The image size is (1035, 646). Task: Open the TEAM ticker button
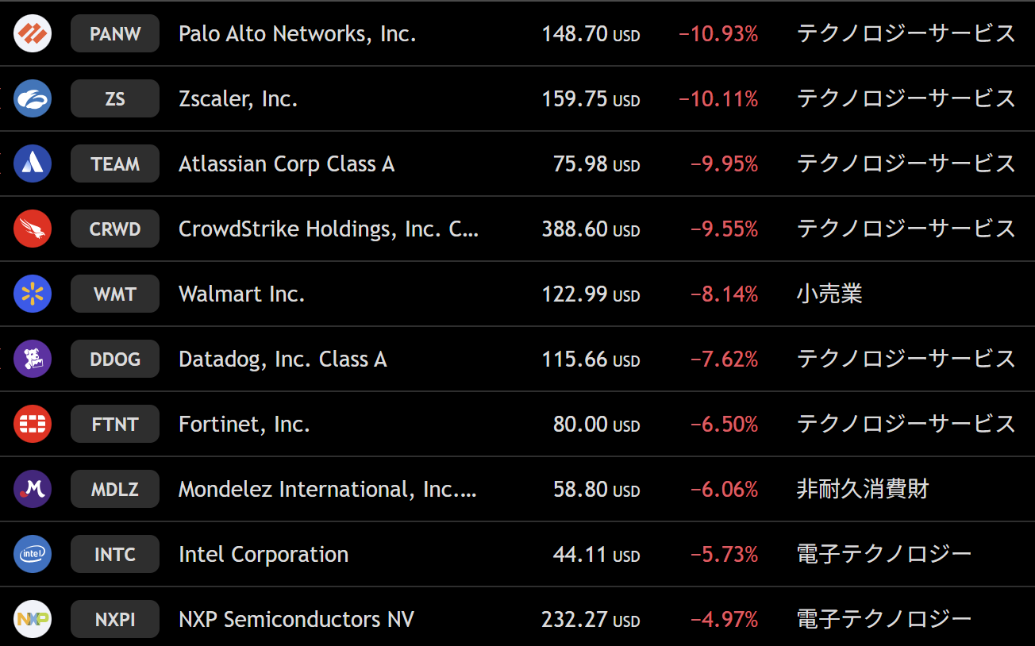(x=115, y=164)
